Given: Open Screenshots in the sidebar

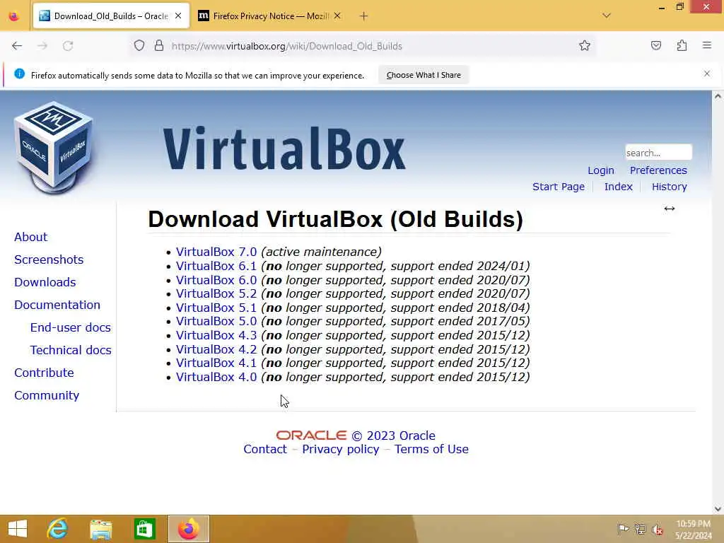Looking at the screenshot, I should (49, 259).
